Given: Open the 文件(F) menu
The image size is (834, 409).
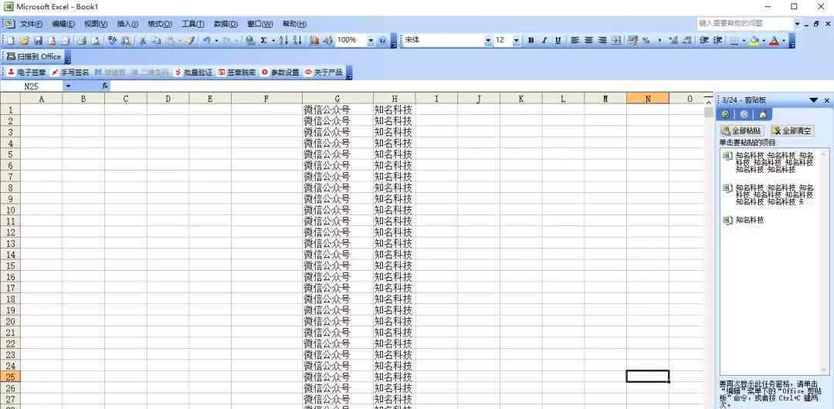Looking at the screenshot, I should click(x=31, y=24).
